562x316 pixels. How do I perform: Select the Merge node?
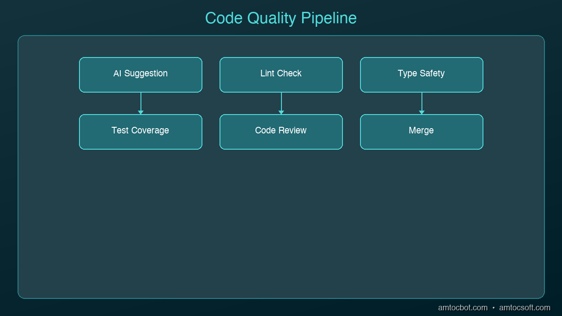point(421,132)
